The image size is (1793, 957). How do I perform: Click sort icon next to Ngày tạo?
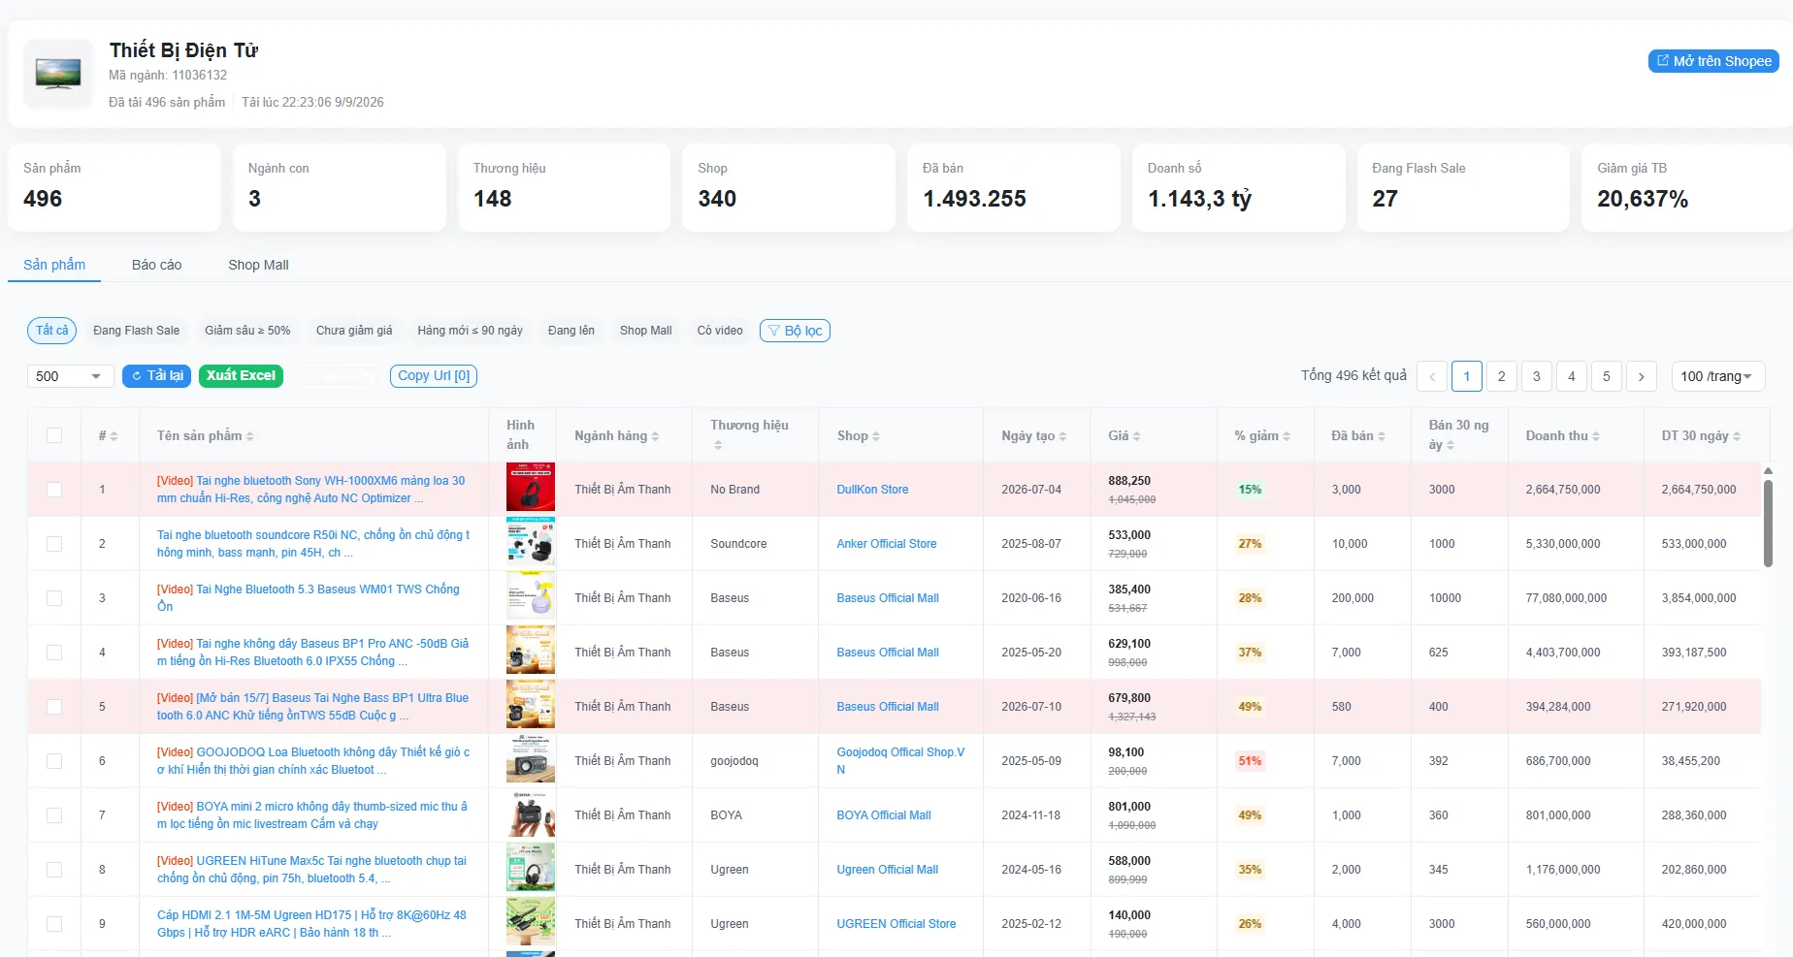tap(1062, 436)
